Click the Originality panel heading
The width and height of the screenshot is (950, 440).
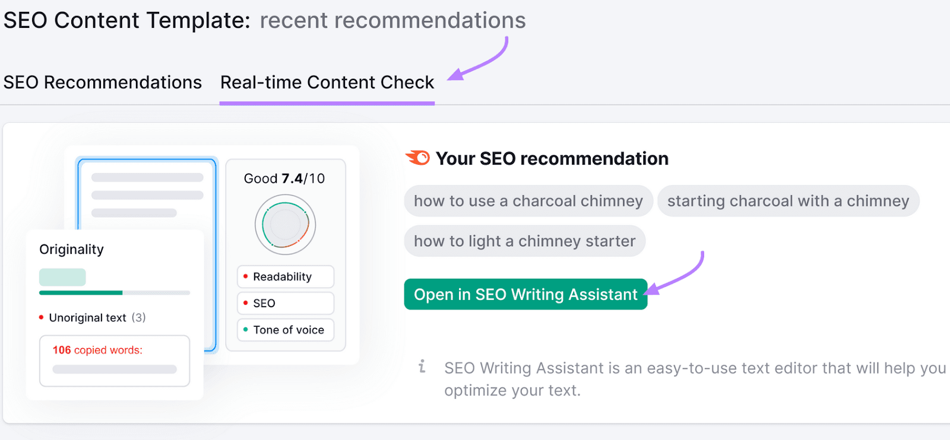(71, 249)
